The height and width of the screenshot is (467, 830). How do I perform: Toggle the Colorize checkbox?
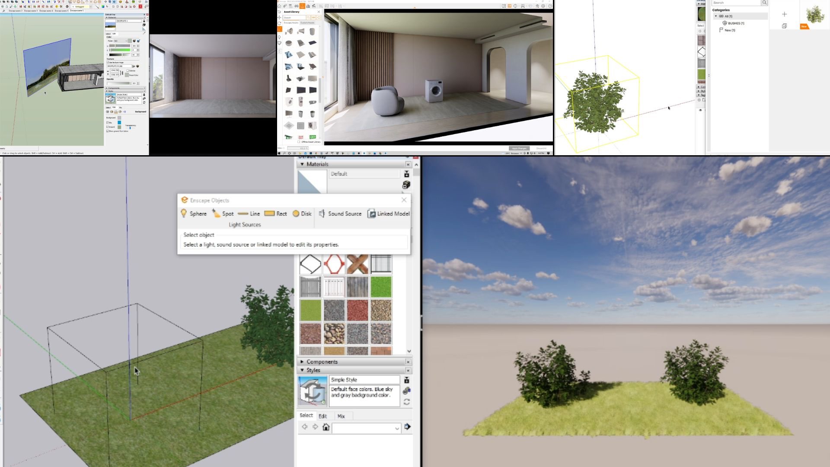pos(128,70)
